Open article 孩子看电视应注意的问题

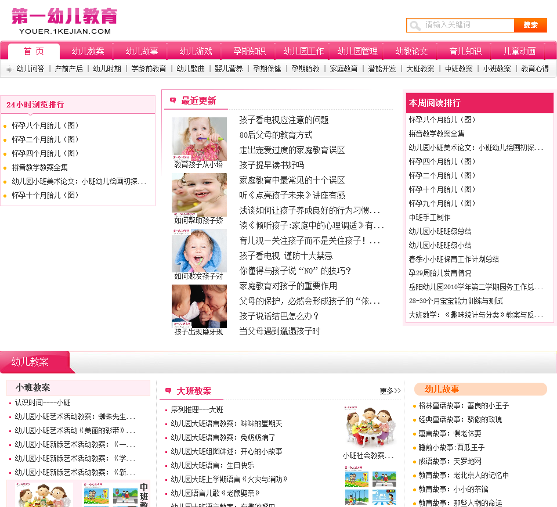(284, 120)
